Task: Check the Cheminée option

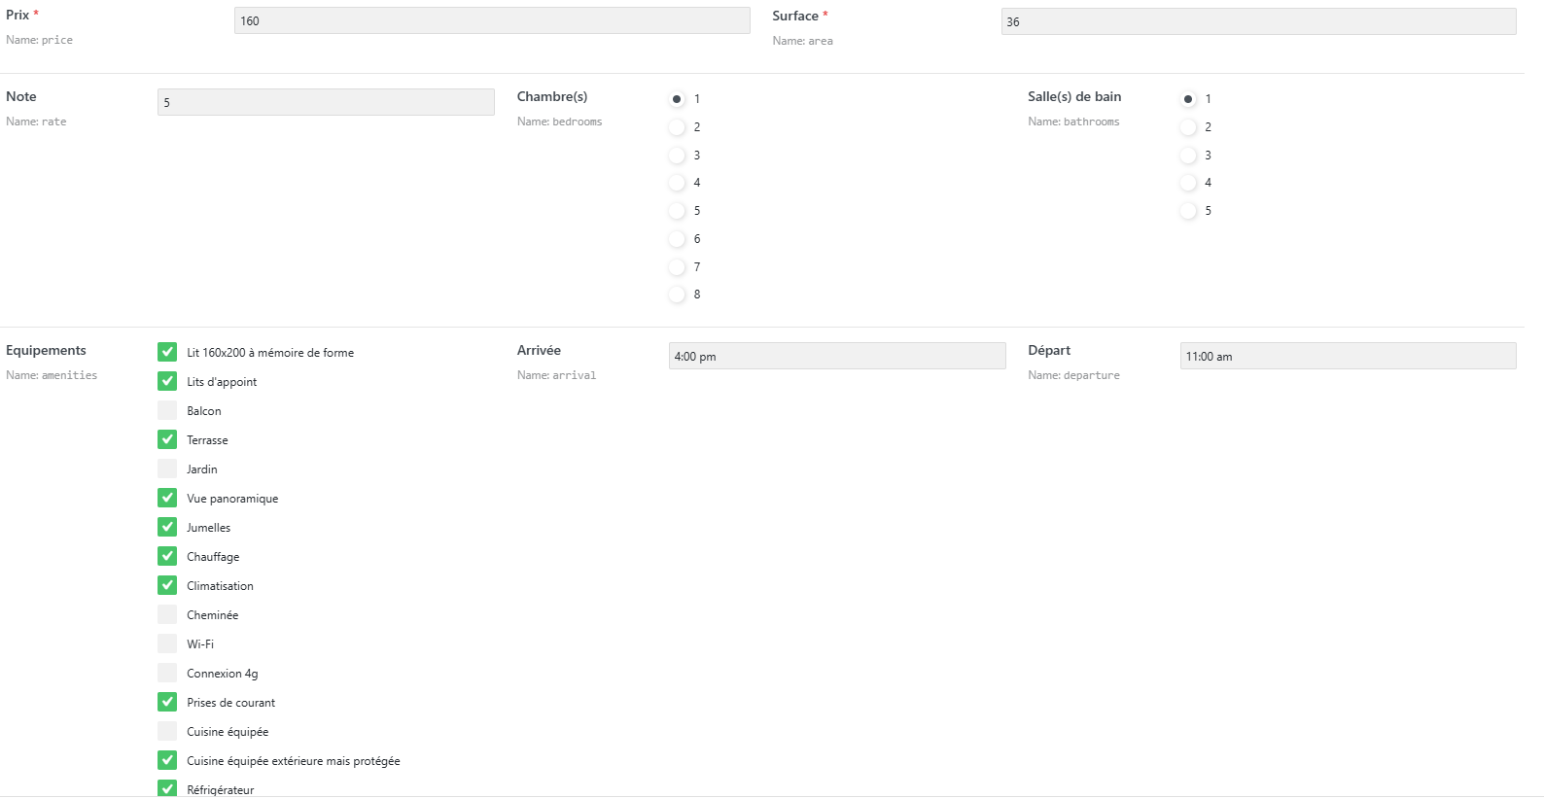Action: tap(167, 614)
